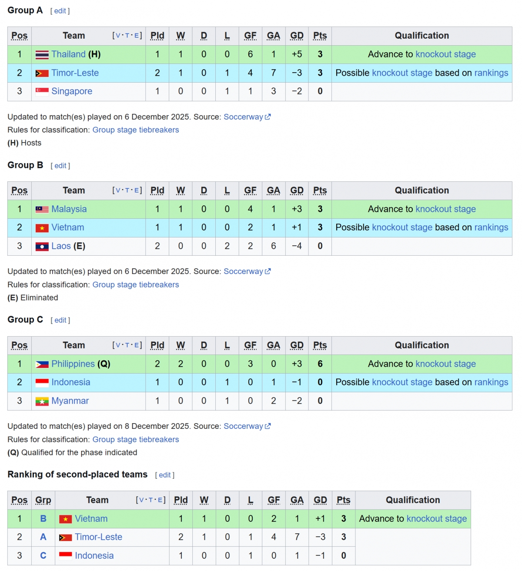Click the Singapore flag icon

pyautogui.click(x=42, y=91)
